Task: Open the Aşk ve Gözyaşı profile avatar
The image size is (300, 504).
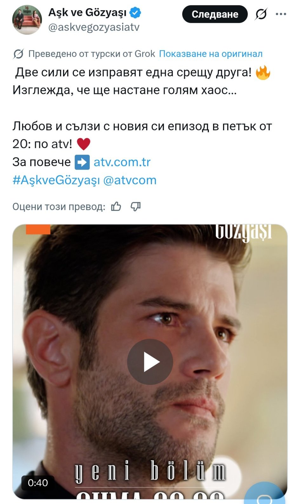Action: coord(27,20)
